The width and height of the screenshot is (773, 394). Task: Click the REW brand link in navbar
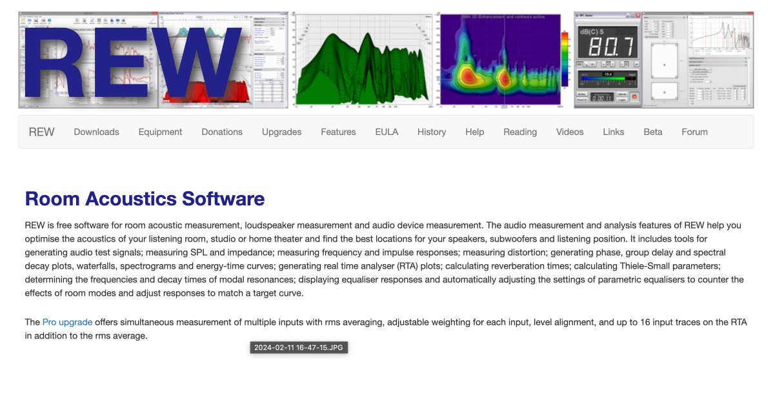(41, 132)
